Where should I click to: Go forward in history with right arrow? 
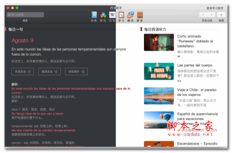(211, 15)
